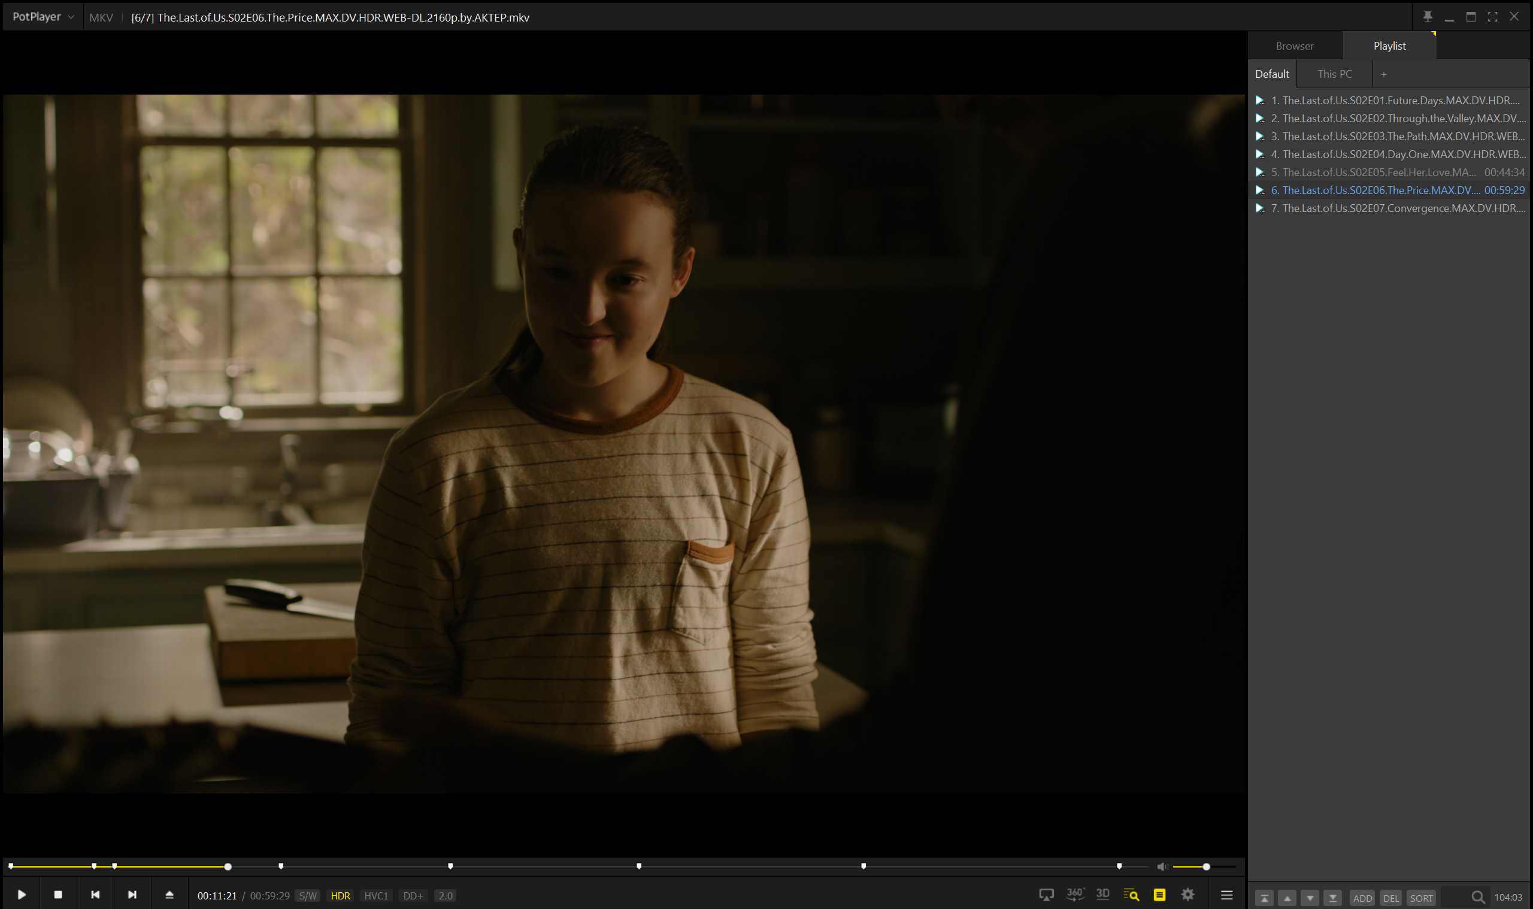The image size is (1533, 909).
Task: Enter fullscreen with the fullscreen icon
Action: (x=1492, y=17)
